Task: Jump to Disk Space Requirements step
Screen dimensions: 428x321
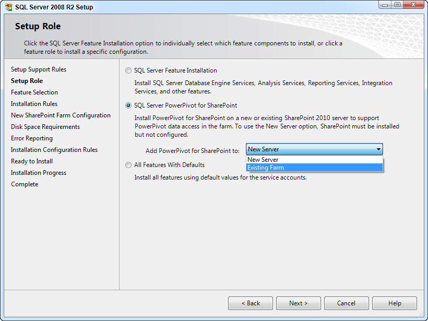Action: 45,127
